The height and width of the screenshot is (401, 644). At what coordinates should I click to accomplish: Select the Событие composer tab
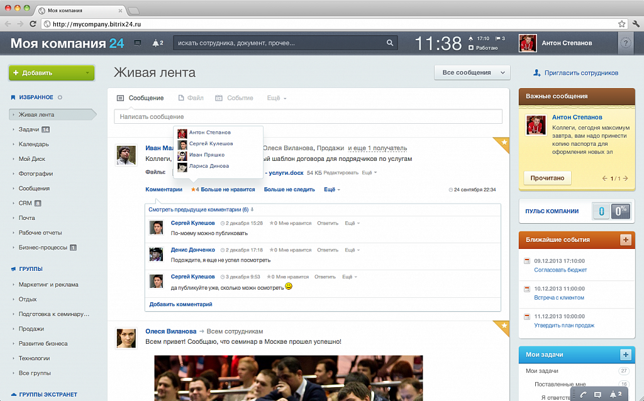pos(234,98)
